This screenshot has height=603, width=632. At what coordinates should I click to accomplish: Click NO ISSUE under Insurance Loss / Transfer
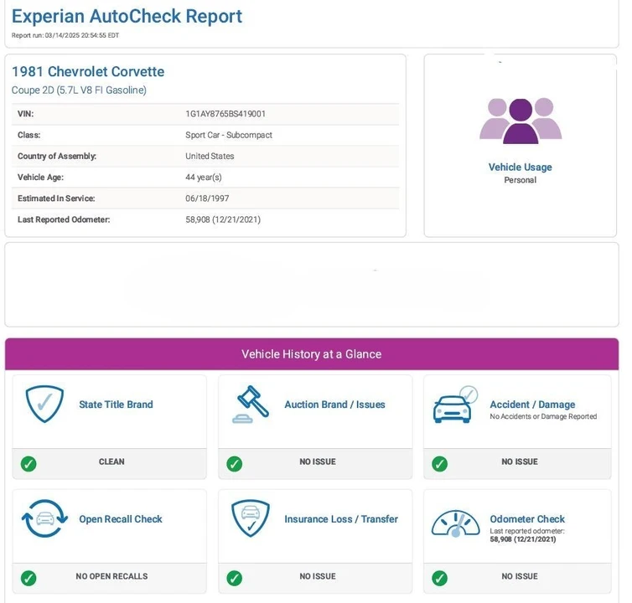(x=318, y=576)
